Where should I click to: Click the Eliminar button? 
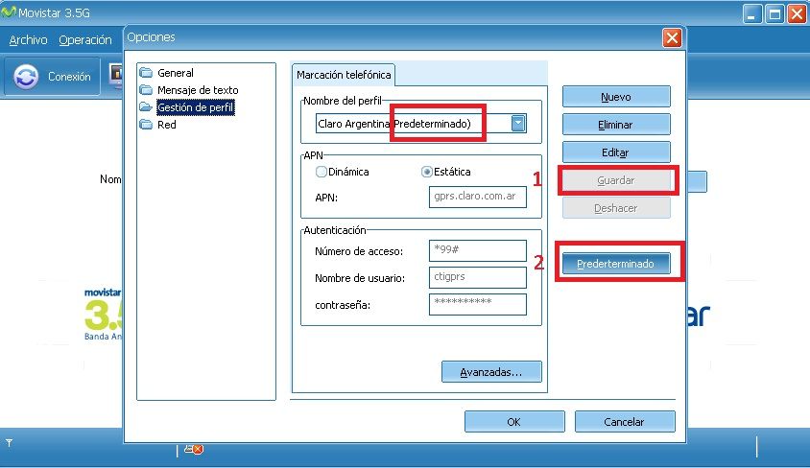point(616,125)
